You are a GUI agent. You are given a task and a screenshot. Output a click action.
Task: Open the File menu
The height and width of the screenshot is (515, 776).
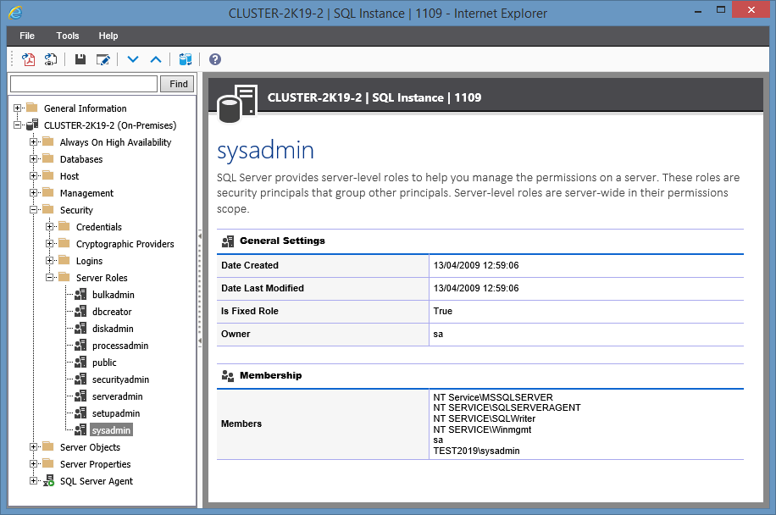coord(26,36)
